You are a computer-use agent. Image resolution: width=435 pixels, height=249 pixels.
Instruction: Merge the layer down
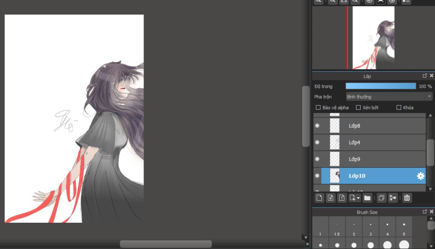pyautogui.click(x=393, y=198)
